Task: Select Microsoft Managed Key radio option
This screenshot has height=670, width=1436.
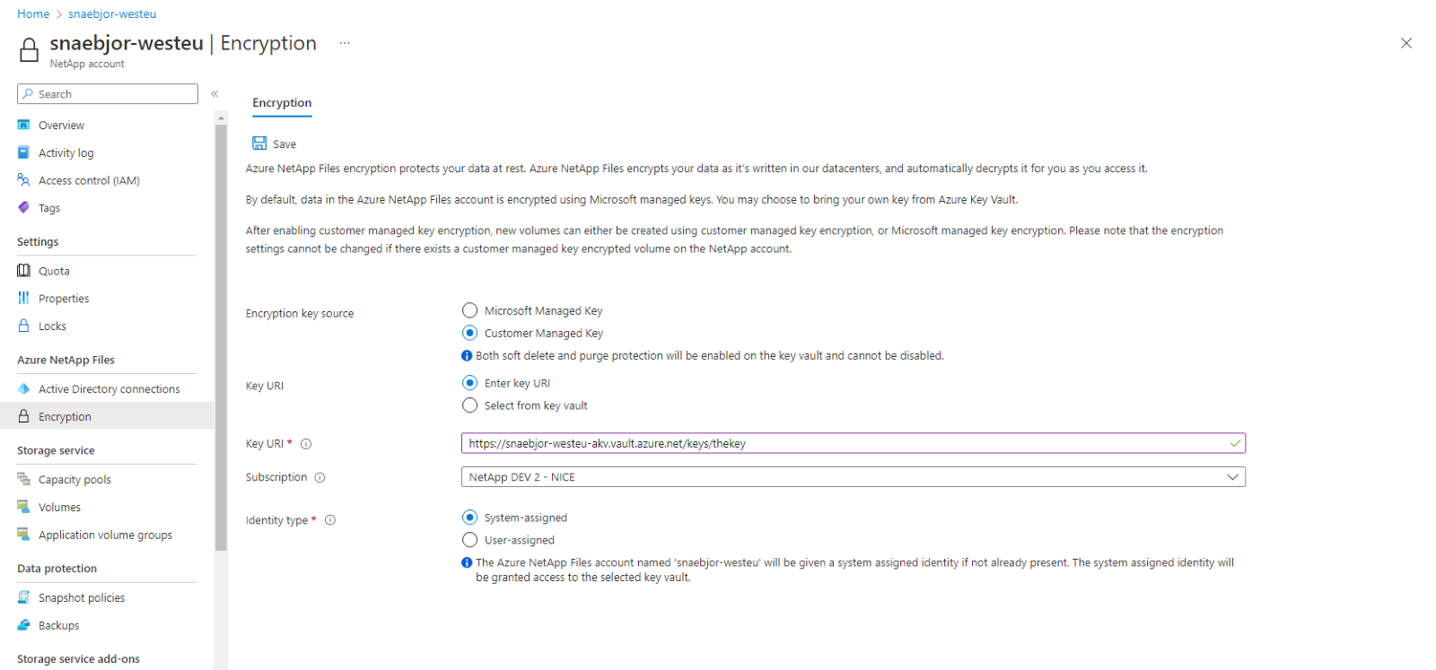Action: pyautogui.click(x=469, y=310)
